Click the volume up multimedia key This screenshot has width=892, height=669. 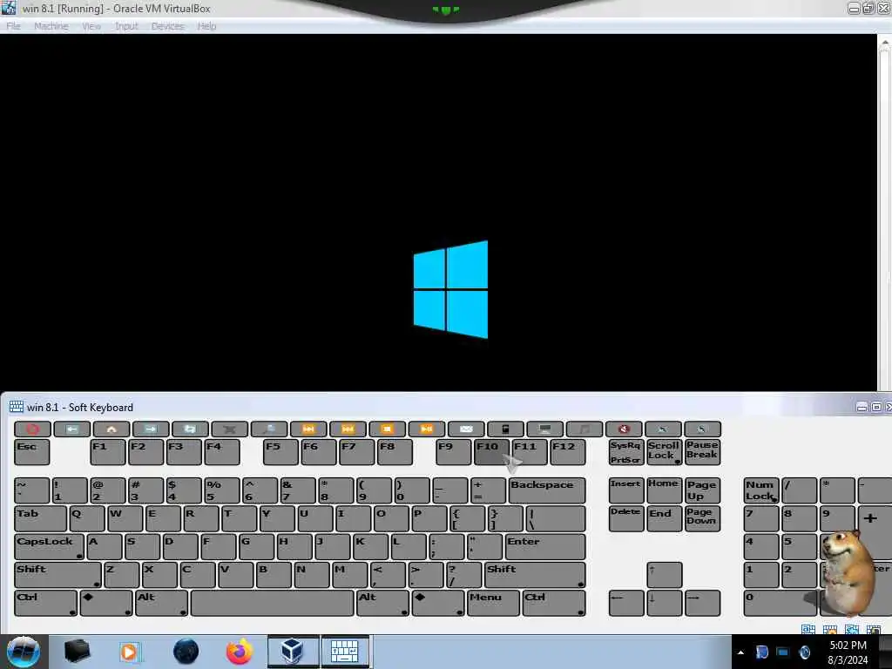coord(703,429)
